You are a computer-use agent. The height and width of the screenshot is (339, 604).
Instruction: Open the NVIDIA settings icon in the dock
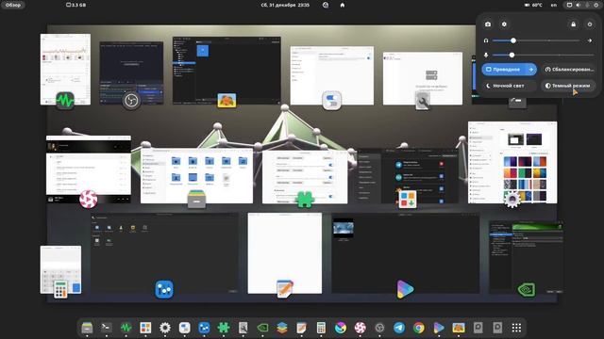[x=262, y=328]
